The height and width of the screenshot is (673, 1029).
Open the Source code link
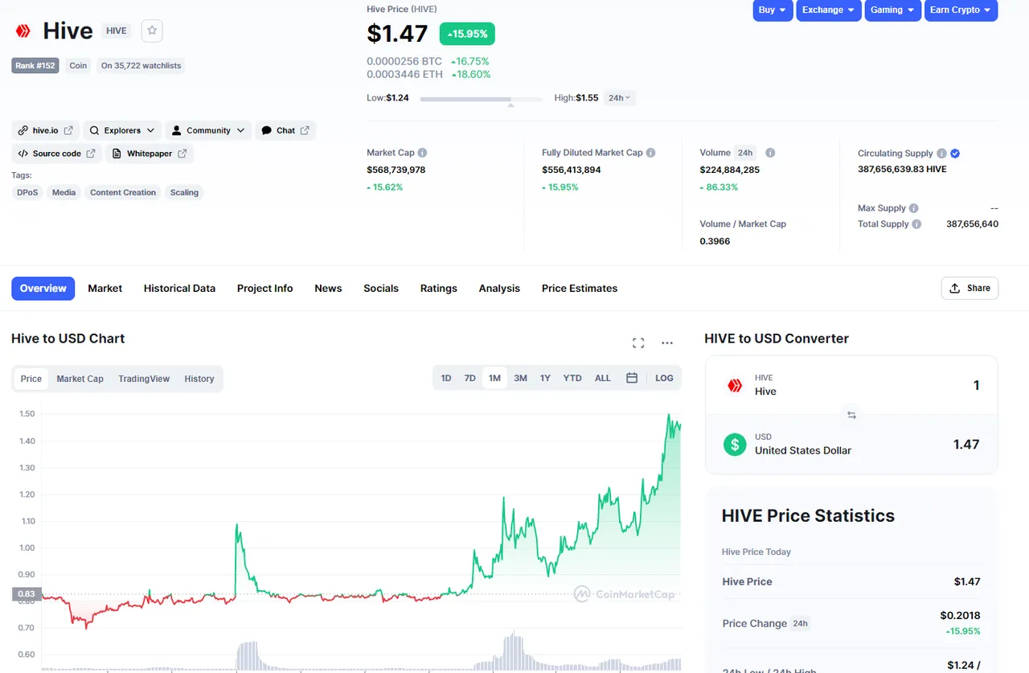(56, 154)
